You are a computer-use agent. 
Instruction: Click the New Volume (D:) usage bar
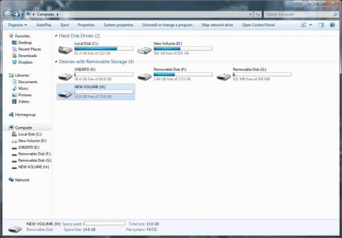pos(183,48)
